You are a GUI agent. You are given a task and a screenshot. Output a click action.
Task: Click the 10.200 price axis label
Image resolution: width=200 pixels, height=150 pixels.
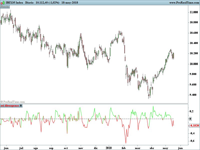coord(194,53)
